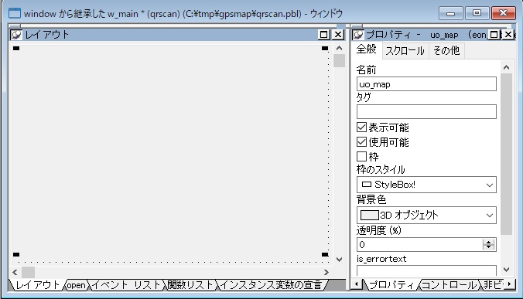Screen dimensions: 523x299
Task: Click the empty タグ input field
Action: coord(426,111)
